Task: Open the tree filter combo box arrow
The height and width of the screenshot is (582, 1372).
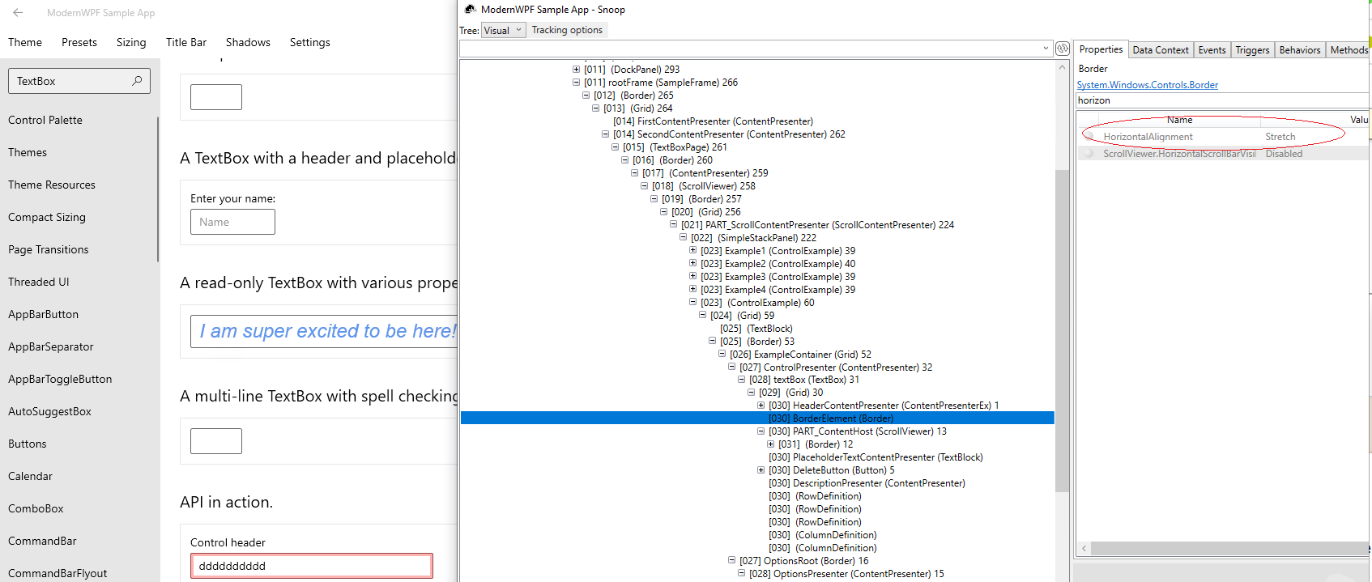Action: coord(1046,49)
